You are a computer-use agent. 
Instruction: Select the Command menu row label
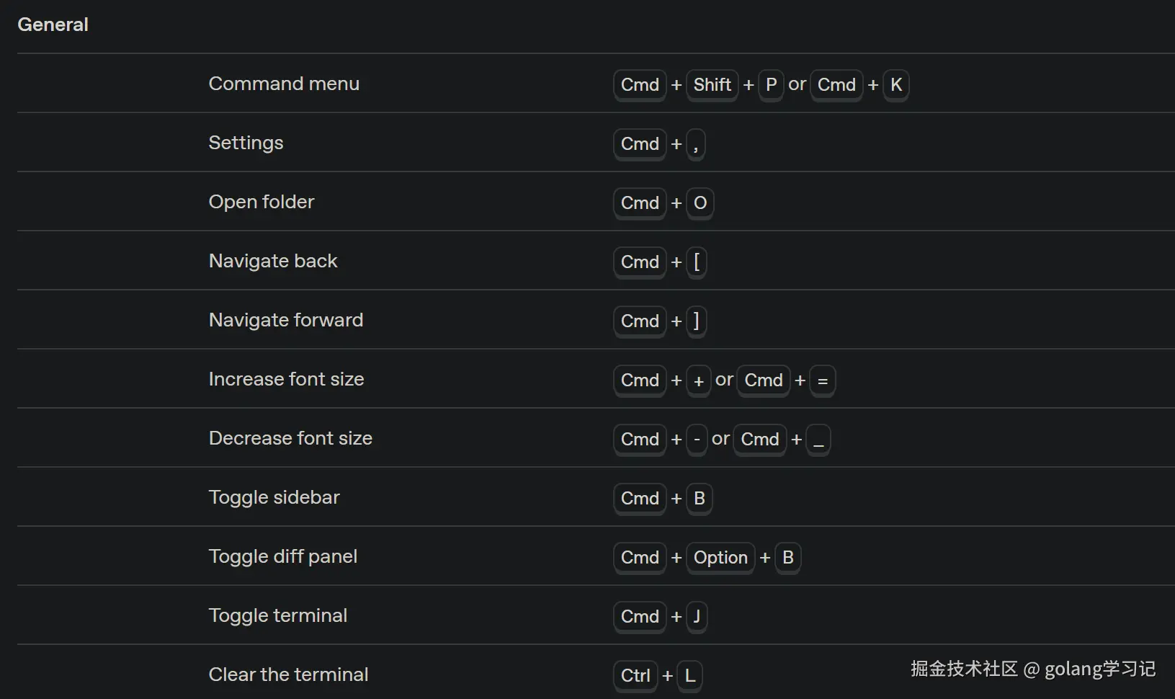[x=284, y=84]
